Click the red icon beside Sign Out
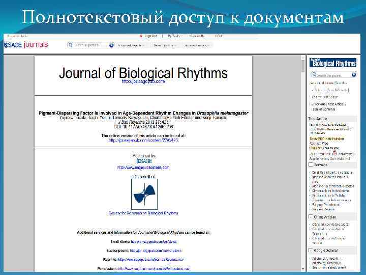This screenshot has height=275, width=366. tap(141, 36)
